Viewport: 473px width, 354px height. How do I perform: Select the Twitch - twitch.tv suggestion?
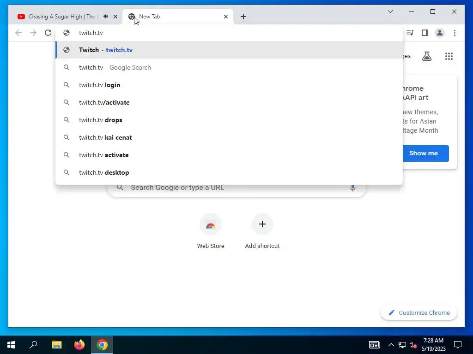[x=229, y=50]
